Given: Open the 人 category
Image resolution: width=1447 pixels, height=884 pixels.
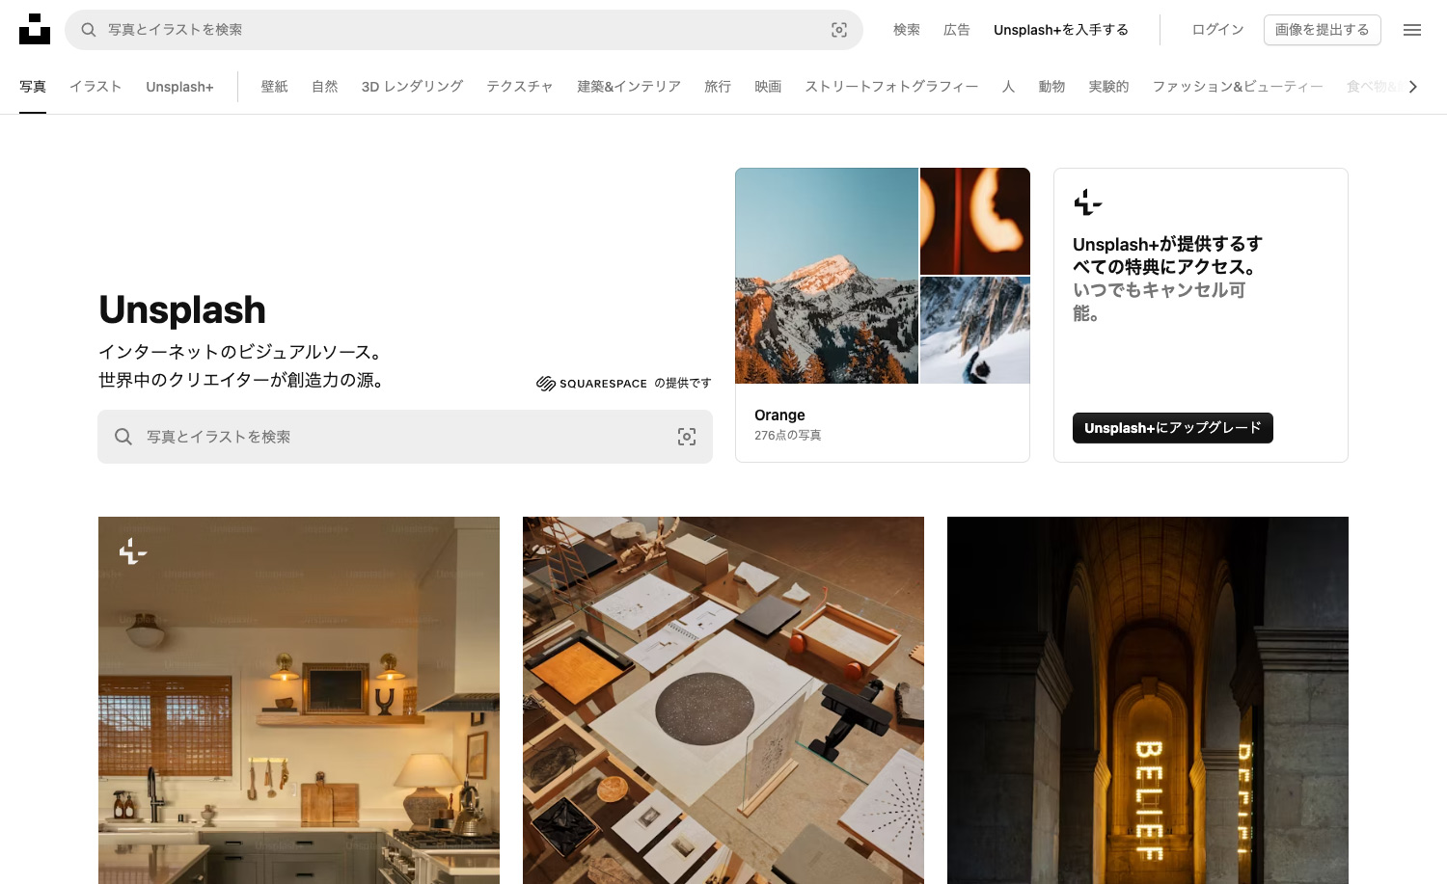Looking at the screenshot, I should 1008,87.
